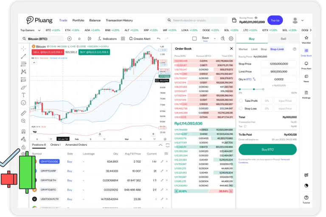The height and width of the screenshot is (217, 326).
Task: Open the quick search icon beside Save
Action: 223,39
